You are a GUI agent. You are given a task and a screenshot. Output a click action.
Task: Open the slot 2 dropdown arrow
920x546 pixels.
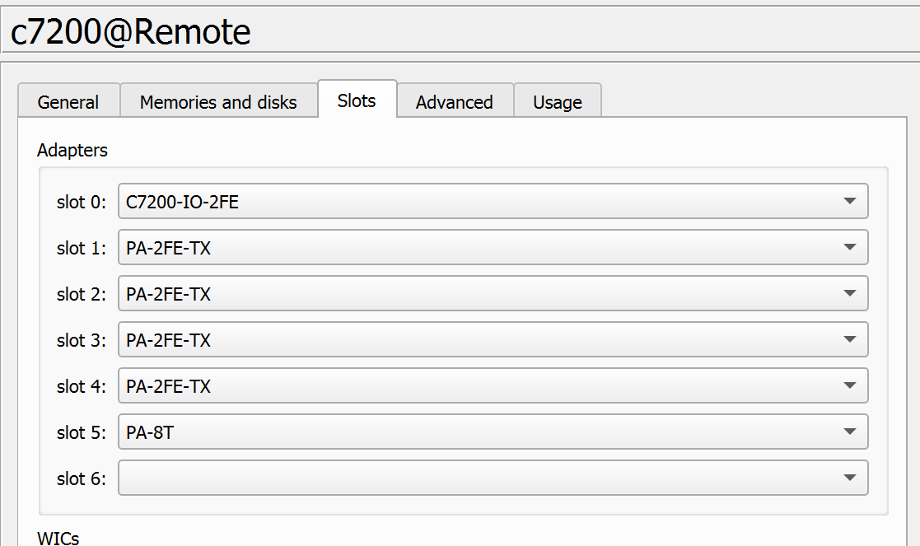850,293
